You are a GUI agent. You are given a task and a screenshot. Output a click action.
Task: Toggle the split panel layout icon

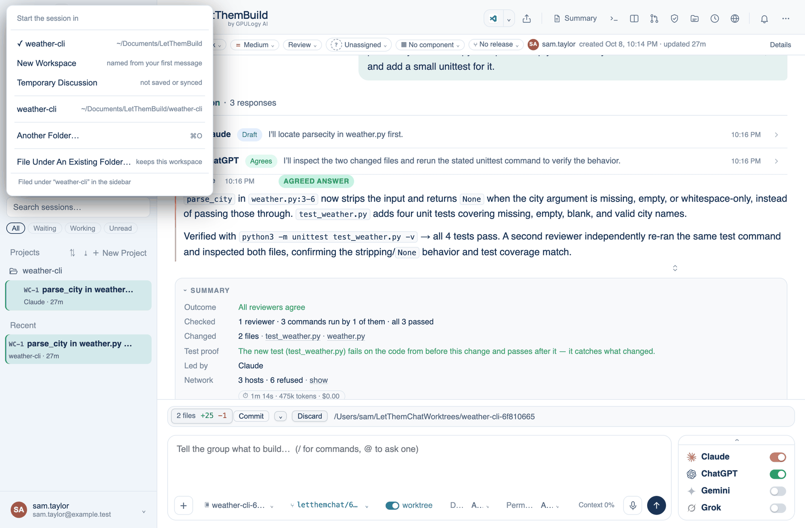pyautogui.click(x=634, y=19)
